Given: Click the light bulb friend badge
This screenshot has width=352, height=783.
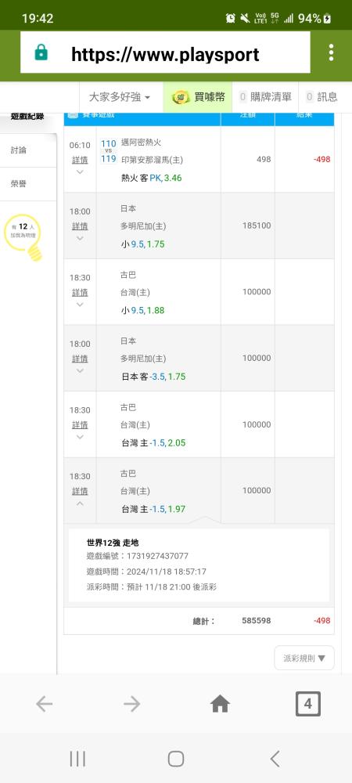Looking at the screenshot, I should (x=23, y=236).
